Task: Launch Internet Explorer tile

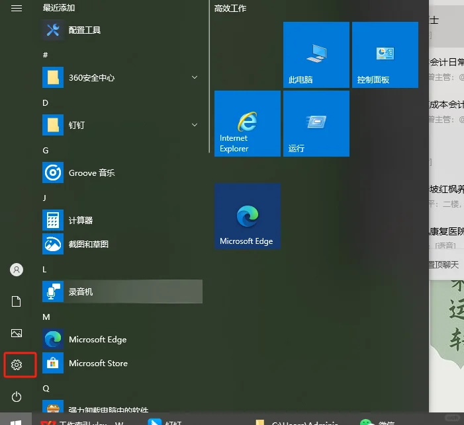Action: [x=248, y=124]
